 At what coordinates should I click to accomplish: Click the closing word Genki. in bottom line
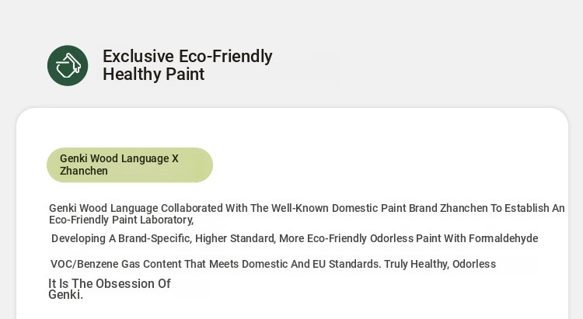tap(66, 294)
